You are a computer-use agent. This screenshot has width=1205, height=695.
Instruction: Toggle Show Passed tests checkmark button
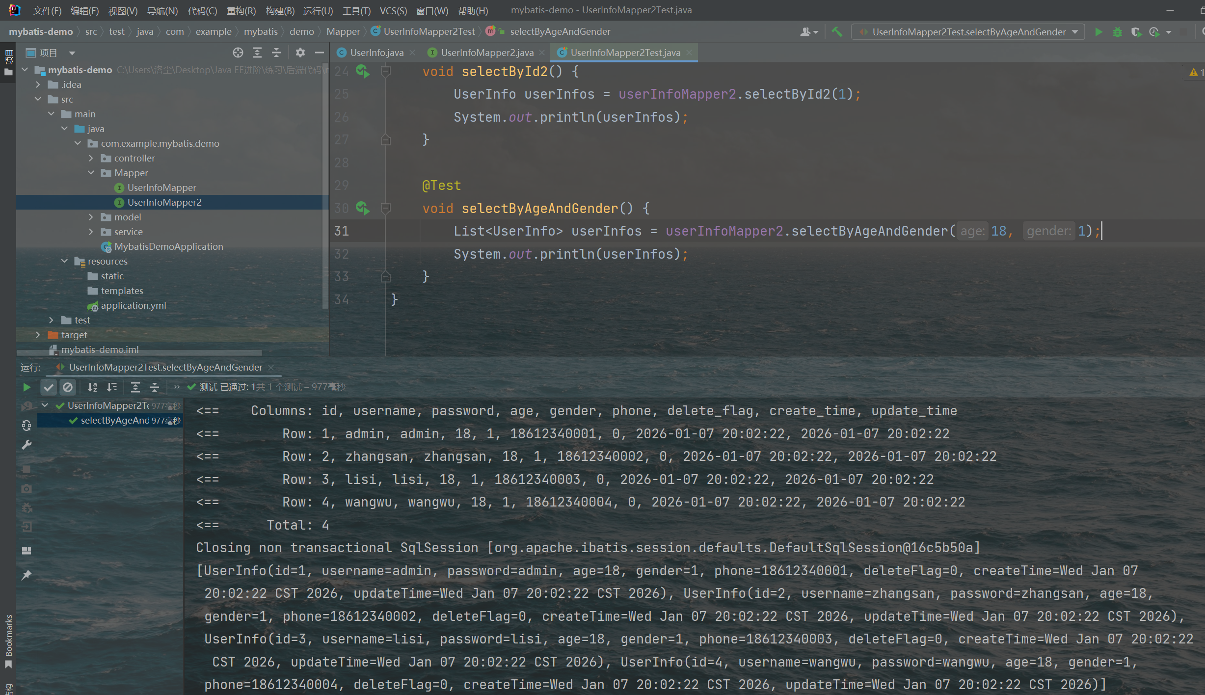coord(49,387)
